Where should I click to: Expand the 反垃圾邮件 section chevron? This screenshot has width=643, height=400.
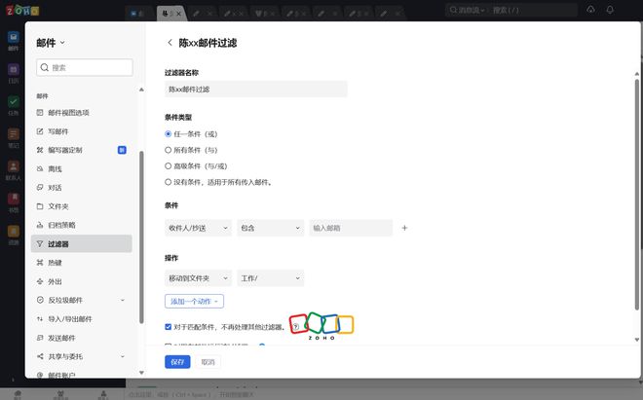coord(122,300)
